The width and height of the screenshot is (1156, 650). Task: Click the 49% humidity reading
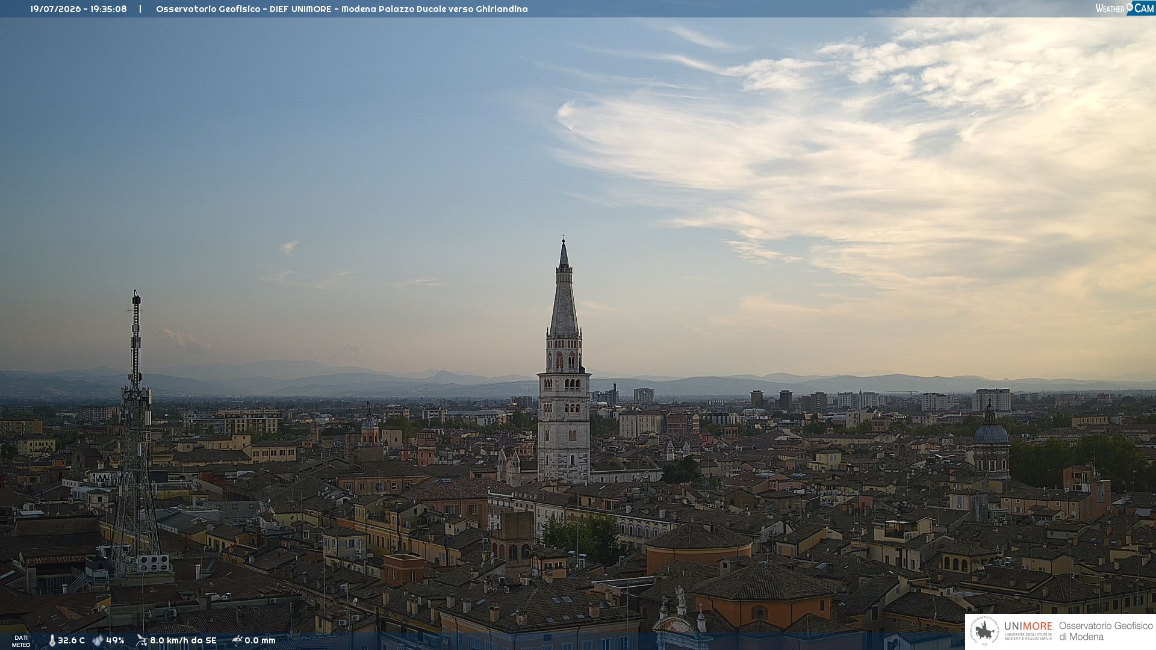click(115, 640)
